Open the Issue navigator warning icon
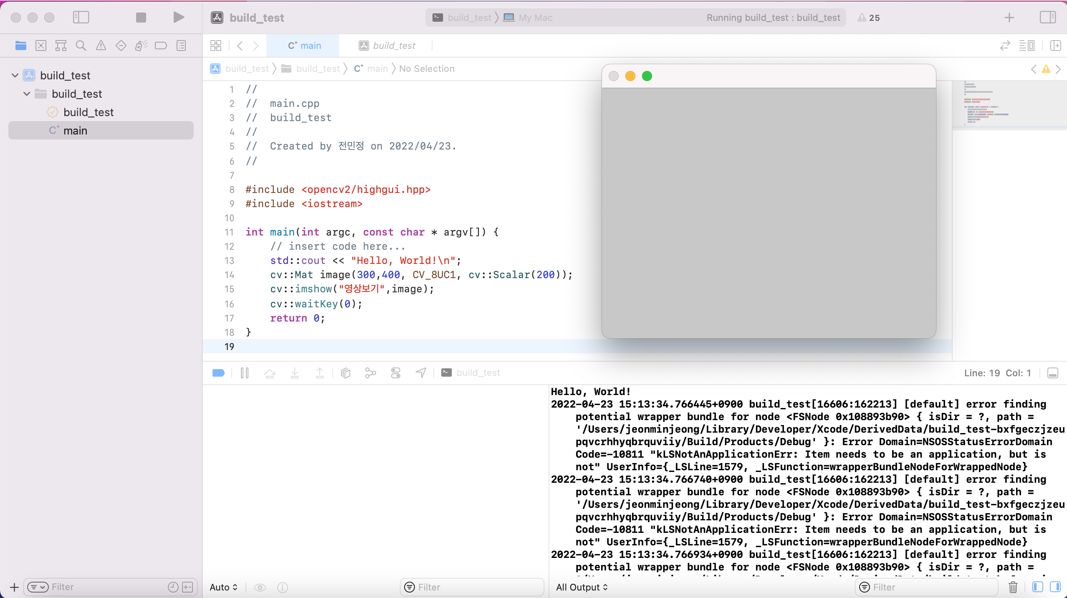This screenshot has width=1067, height=598. pyautogui.click(x=101, y=46)
